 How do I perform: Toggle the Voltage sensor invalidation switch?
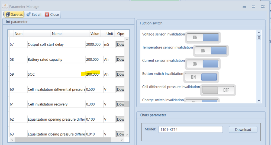point(203,37)
